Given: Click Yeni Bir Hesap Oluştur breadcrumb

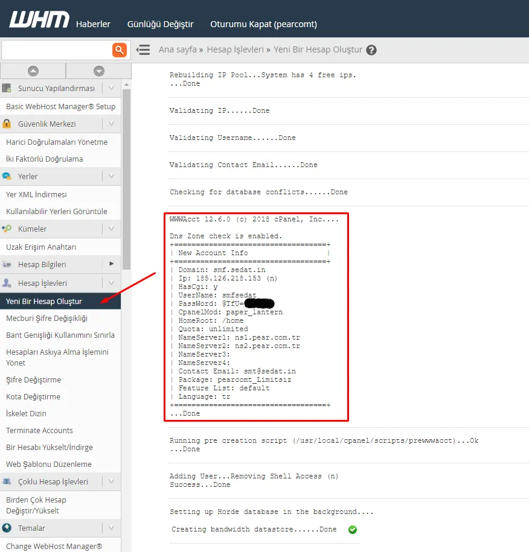Looking at the screenshot, I should coord(318,49).
